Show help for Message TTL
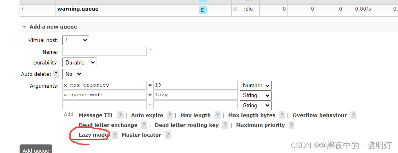 pyautogui.click(x=120, y=115)
